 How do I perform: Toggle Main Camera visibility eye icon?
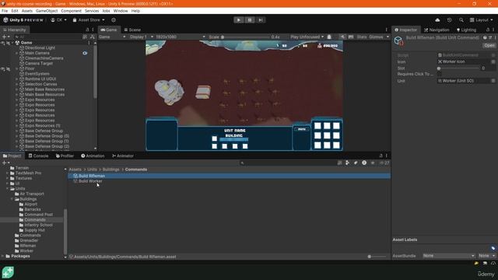pos(85,53)
